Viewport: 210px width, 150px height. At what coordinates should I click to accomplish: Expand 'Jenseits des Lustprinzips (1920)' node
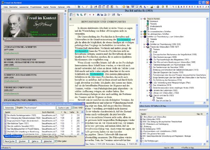coord(147,90)
